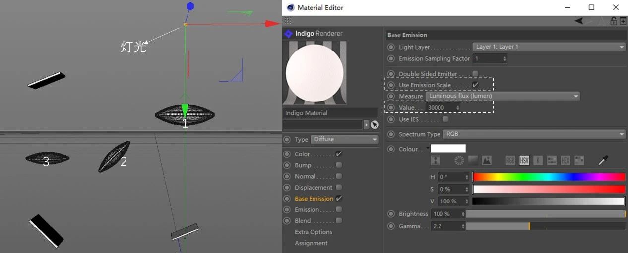Click the back arrow in Material Editor toolbar

click(579, 21)
